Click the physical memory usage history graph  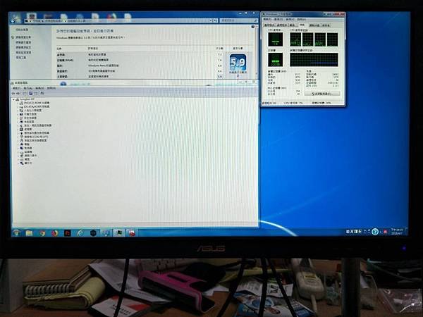tap(314, 60)
